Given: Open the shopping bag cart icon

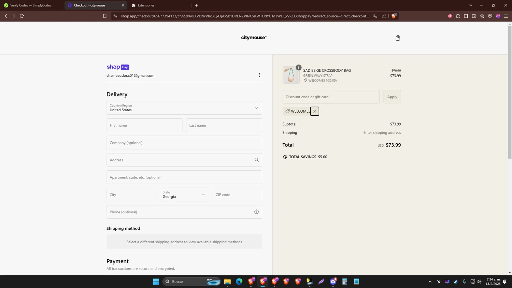Looking at the screenshot, I should point(398,38).
